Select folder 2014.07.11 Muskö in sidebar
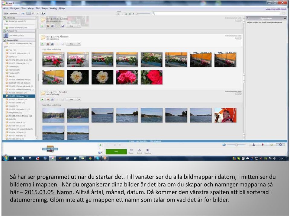Viewport: 290px width, 216px height. tap(18, 100)
